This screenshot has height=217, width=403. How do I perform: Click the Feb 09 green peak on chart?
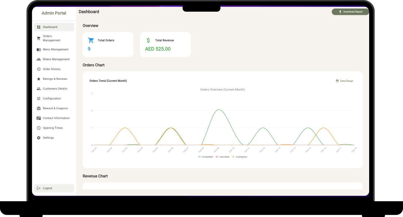219,110
